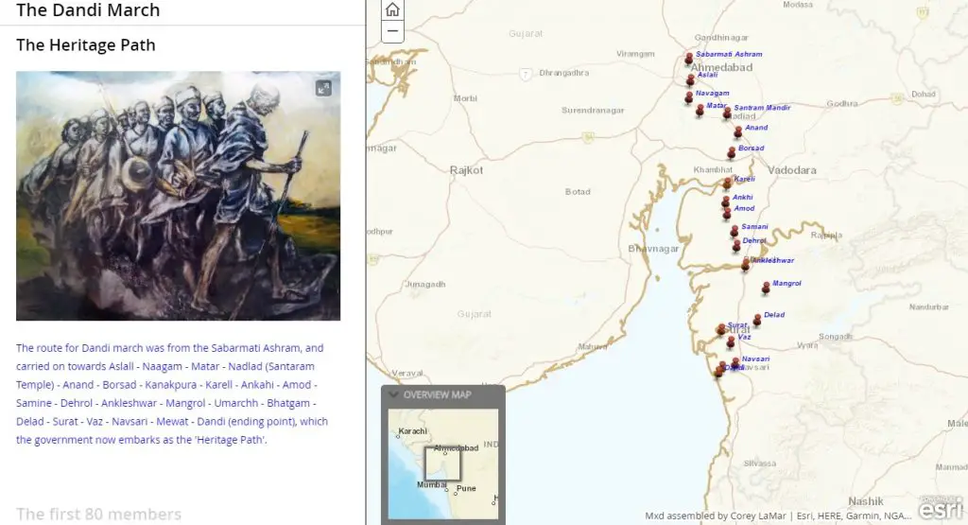Image resolution: width=968 pixels, height=525 pixels.
Task: Click 'The first 80 members' heading
Action: point(98,514)
